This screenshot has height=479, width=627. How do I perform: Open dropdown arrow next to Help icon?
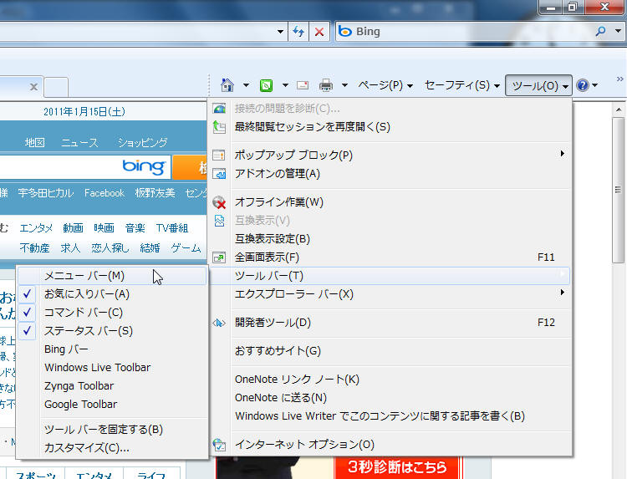[x=594, y=85]
